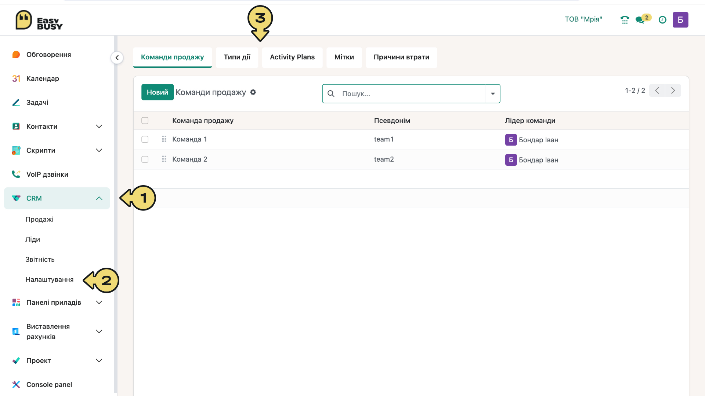Image resolution: width=705 pixels, height=396 pixels.
Task: Switch to the Причини втрати tab
Action: 401,57
